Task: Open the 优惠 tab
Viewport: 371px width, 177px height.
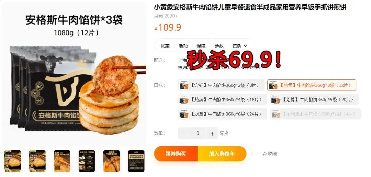Action: tap(165, 46)
